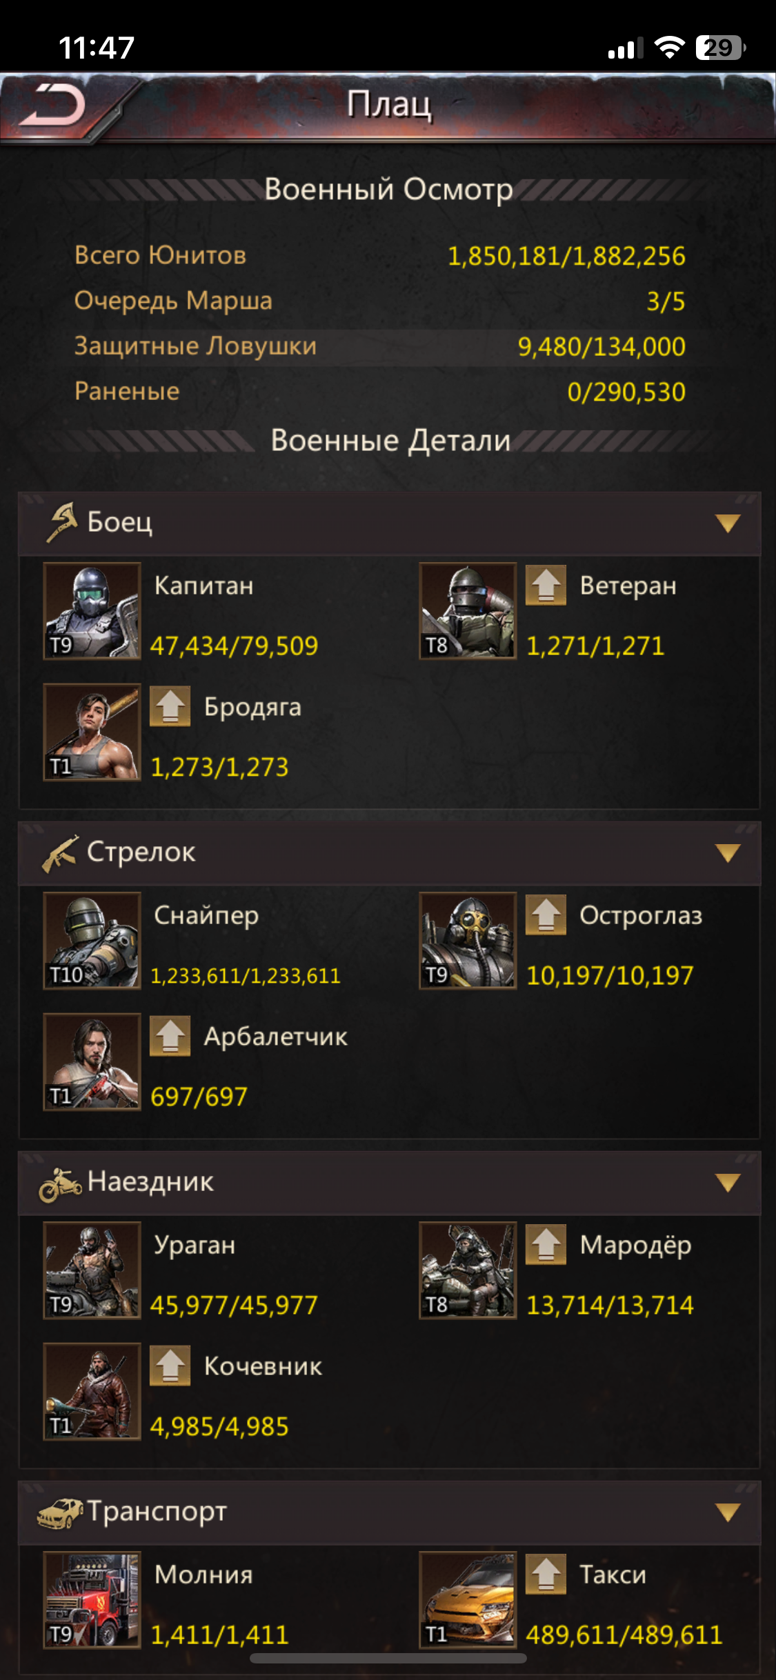Tap the Такси T1 car portrait
This screenshot has width=776, height=1680.
pyautogui.click(x=468, y=1600)
